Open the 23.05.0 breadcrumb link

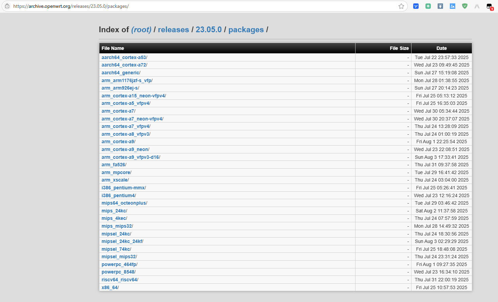point(209,30)
